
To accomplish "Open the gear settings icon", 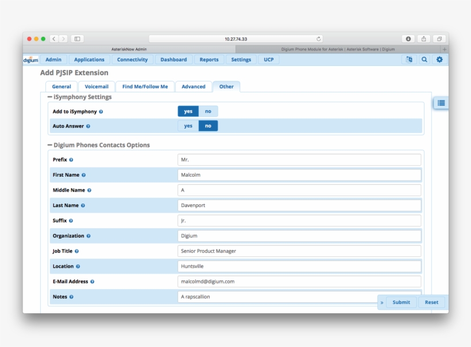I will point(439,60).
